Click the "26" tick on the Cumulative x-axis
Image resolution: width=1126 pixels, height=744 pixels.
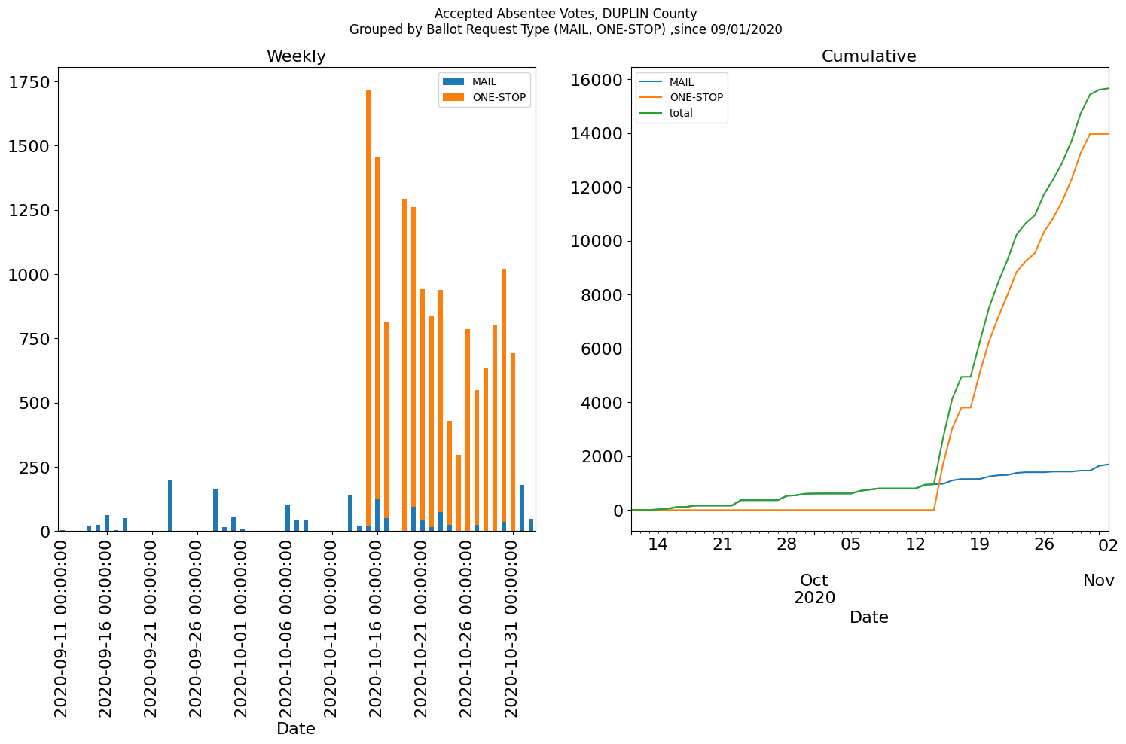[1044, 544]
